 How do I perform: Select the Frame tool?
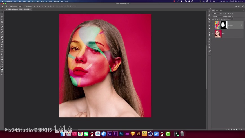coord(2,25)
